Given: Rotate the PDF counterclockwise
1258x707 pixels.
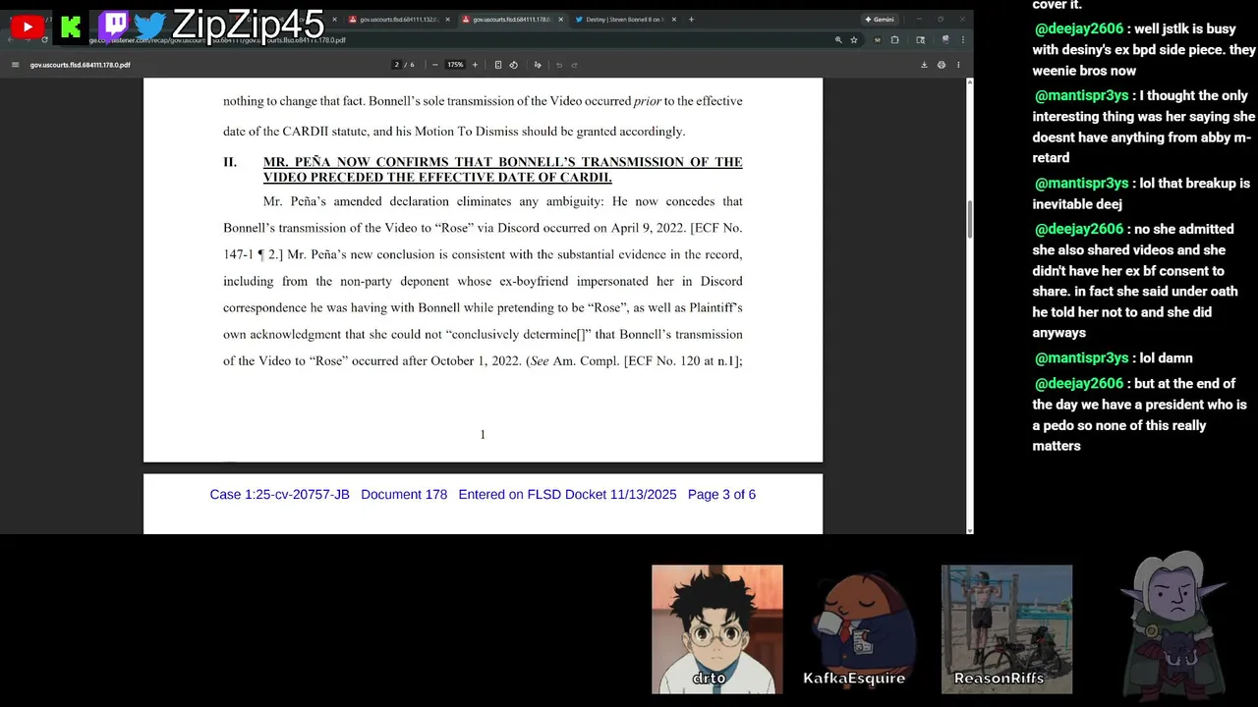Looking at the screenshot, I should pyautogui.click(x=513, y=65).
